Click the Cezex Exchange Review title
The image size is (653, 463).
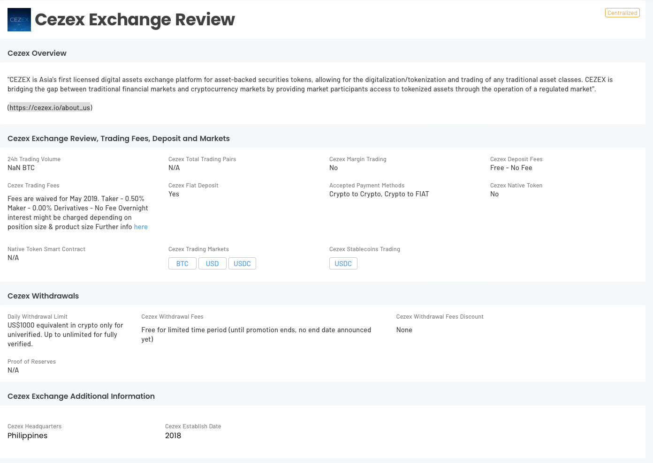click(x=135, y=20)
